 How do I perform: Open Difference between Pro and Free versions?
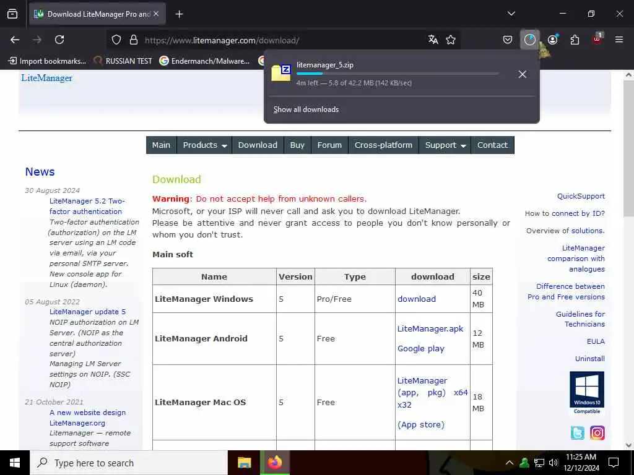tap(566, 292)
